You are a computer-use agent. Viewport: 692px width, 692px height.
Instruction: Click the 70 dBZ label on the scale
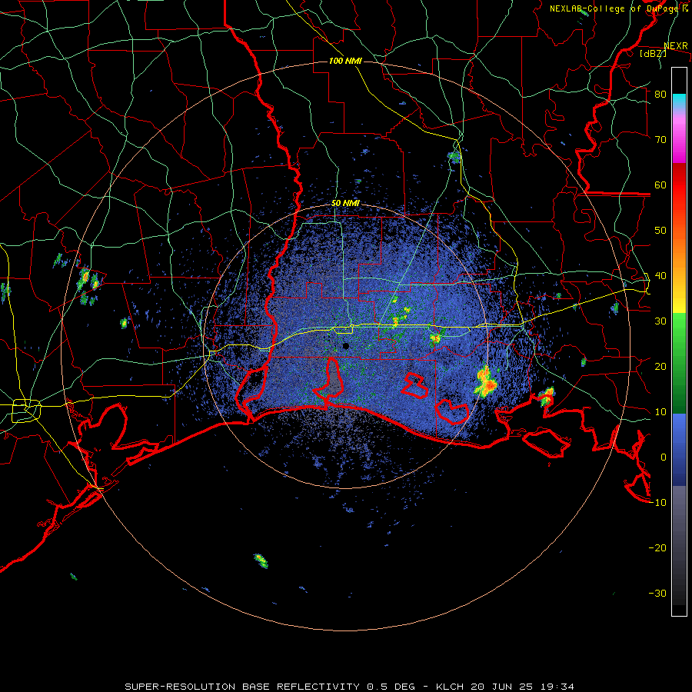click(x=660, y=139)
